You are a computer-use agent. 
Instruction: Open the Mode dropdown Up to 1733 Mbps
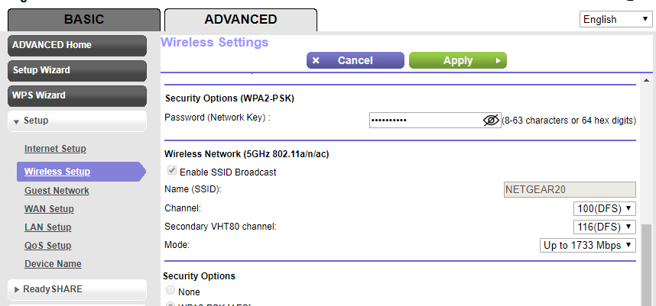587,245
